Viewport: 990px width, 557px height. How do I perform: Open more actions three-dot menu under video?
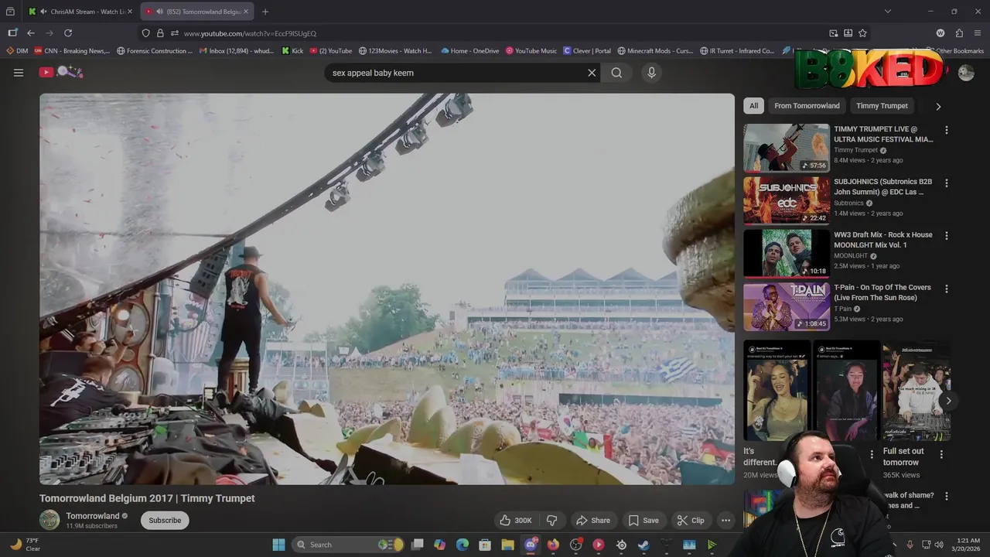point(725,521)
